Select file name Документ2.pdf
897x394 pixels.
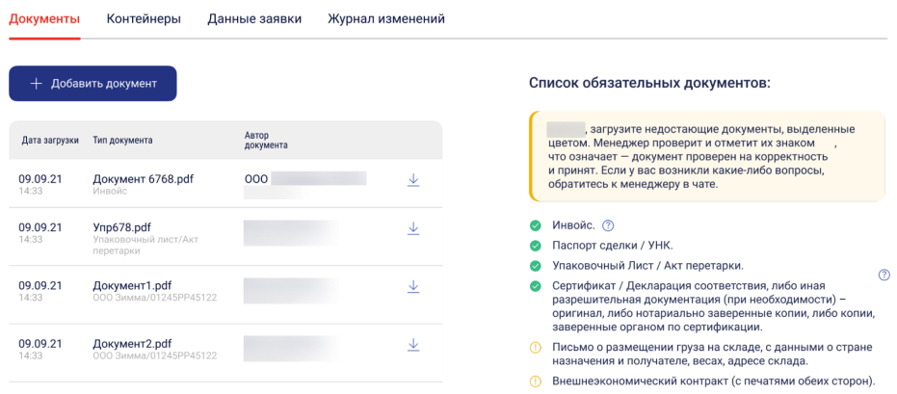132,344
